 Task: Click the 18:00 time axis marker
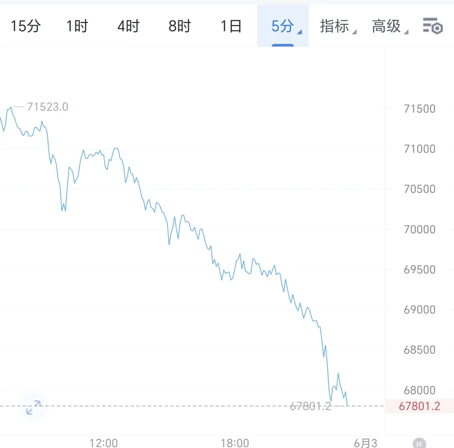click(x=235, y=443)
